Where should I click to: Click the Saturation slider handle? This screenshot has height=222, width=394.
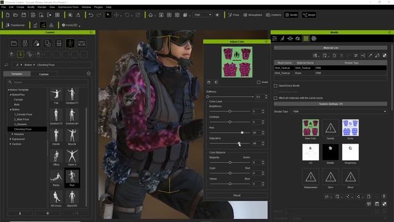coord(239,144)
